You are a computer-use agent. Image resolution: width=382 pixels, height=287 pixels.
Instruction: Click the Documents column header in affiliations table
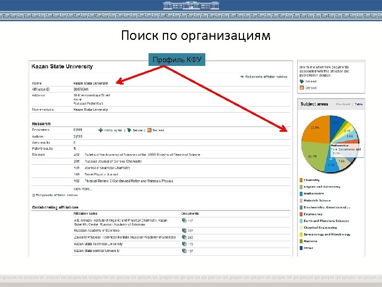pyautogui.click(x=190, y=214)
